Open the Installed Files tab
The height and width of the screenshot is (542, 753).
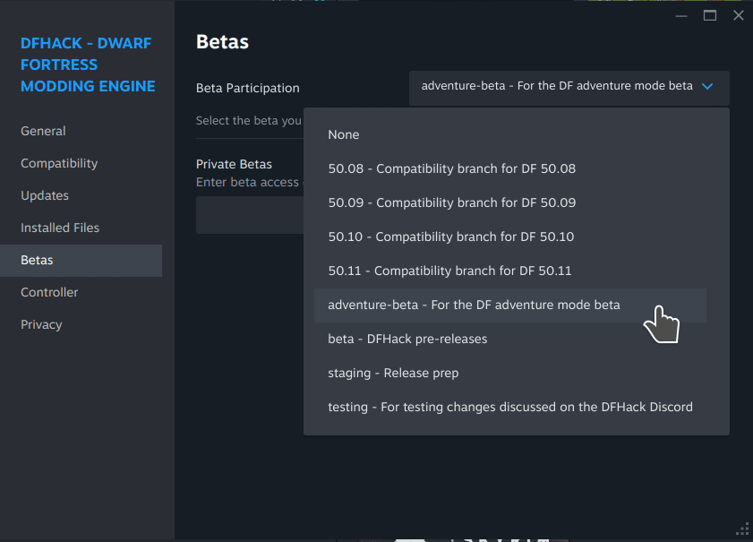81,228
